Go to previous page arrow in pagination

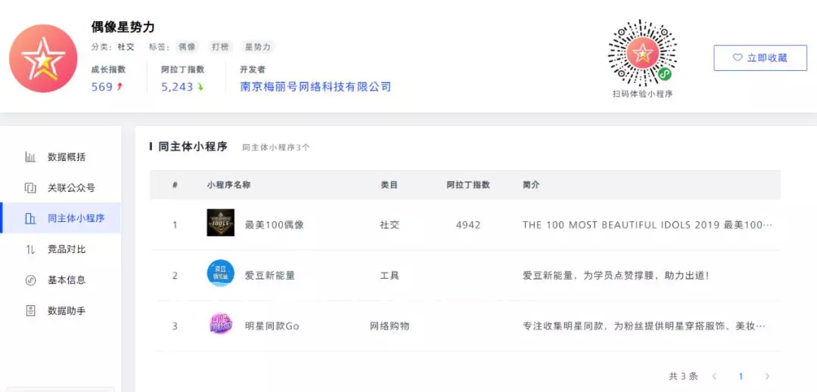pos(715,376)
